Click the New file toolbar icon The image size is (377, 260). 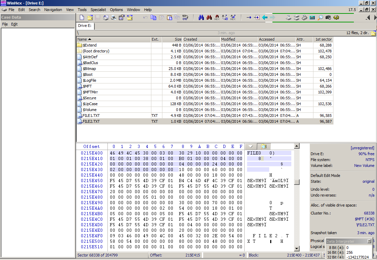82,18
